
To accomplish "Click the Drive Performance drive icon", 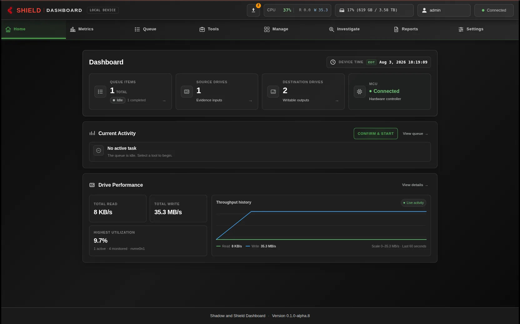I will (x=92, y=185).
